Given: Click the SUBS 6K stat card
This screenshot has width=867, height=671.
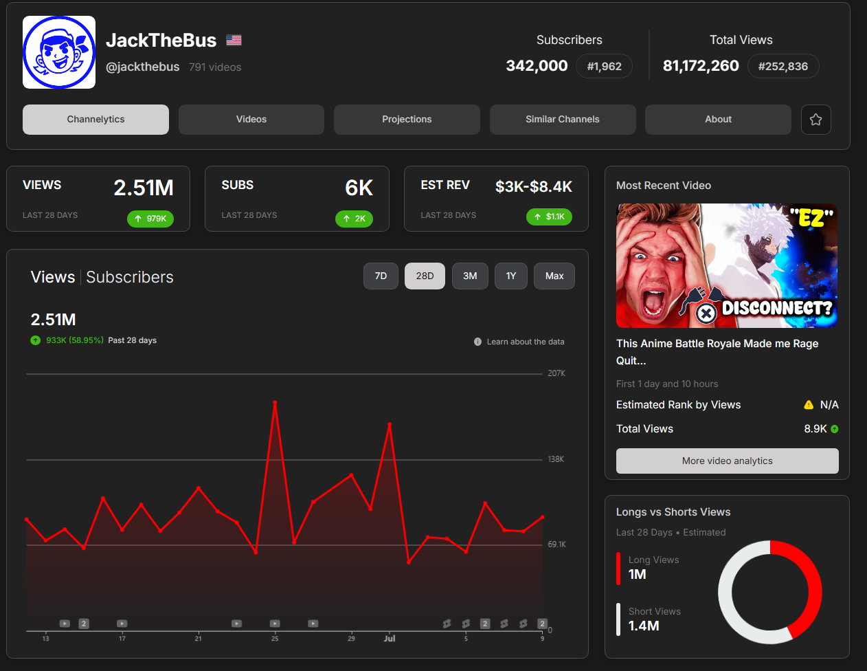Looking at the screenshot, I should (297, 199).
